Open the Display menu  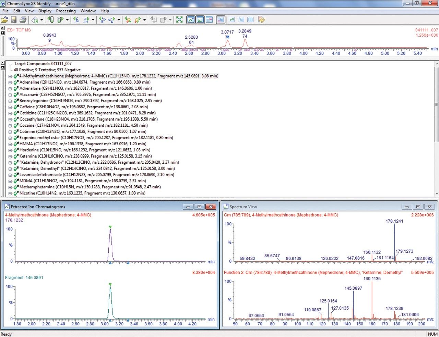45,11
